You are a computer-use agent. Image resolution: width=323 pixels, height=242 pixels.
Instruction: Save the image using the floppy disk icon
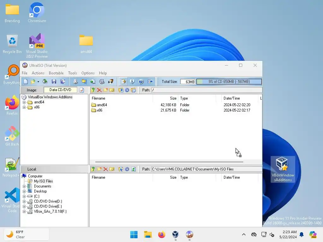point(54,82)
